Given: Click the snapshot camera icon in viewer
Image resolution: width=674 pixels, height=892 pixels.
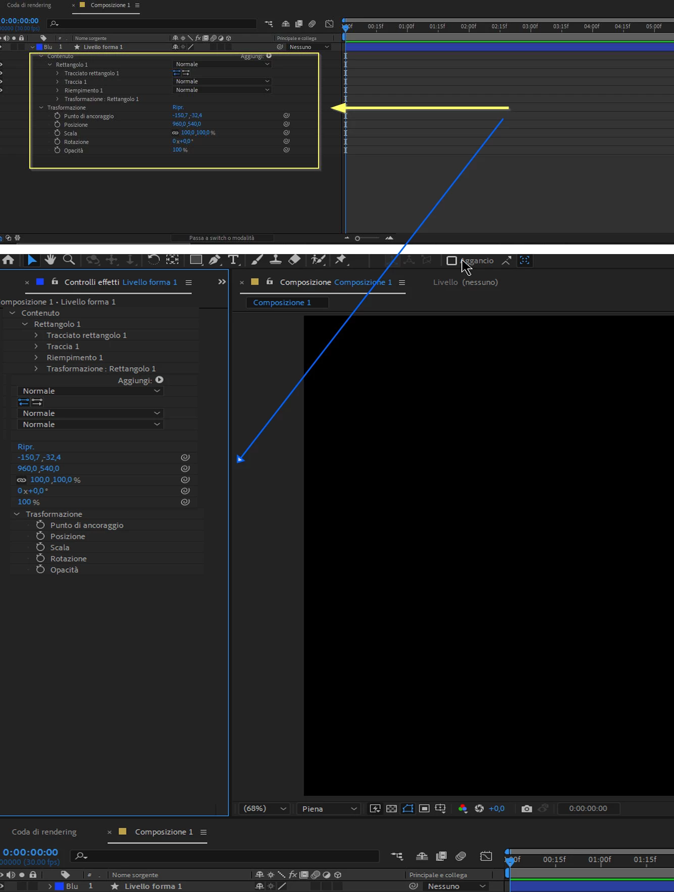Looking at the screenshot, I should pos(527,809).
